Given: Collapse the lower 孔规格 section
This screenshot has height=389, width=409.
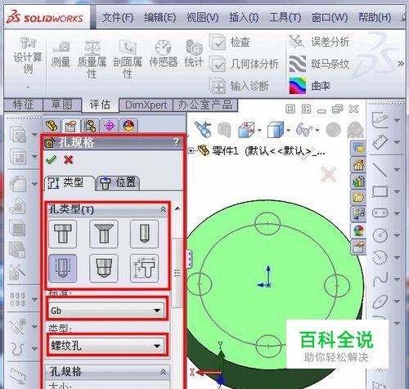Looking at the screenshot, I should 163,372.
